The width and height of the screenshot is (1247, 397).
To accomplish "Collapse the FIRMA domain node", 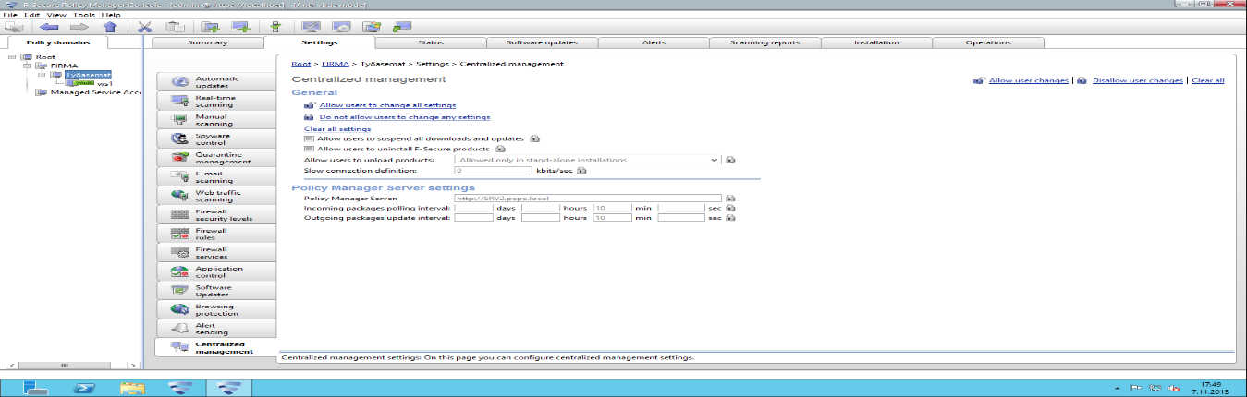I will click(27, 66).
